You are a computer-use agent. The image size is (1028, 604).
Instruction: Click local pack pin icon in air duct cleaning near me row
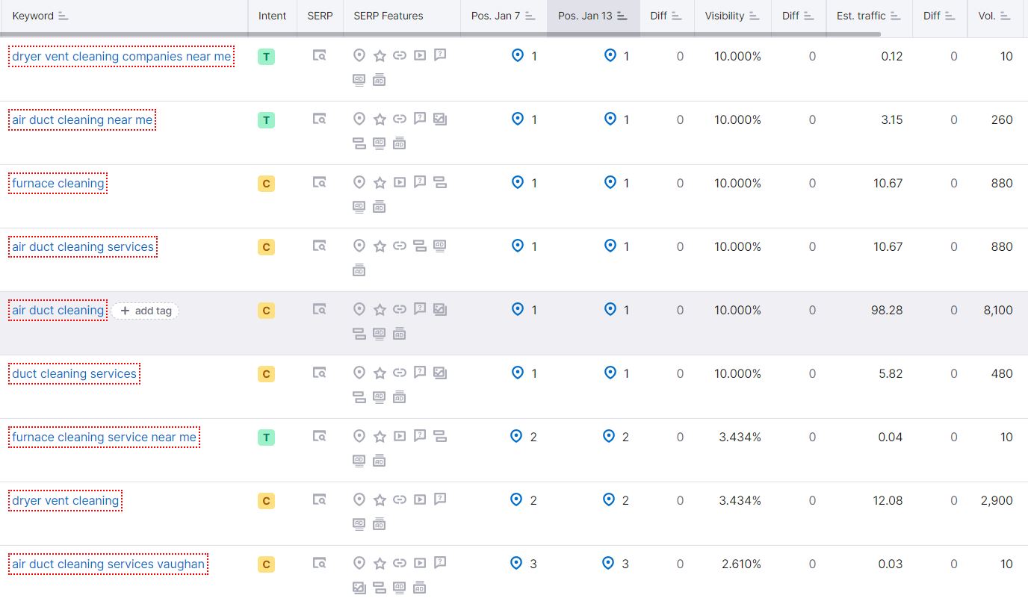tap(359, 119)
